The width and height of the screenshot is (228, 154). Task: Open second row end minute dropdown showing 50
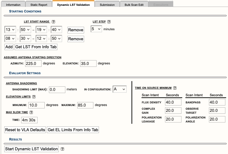coord(56,39)
